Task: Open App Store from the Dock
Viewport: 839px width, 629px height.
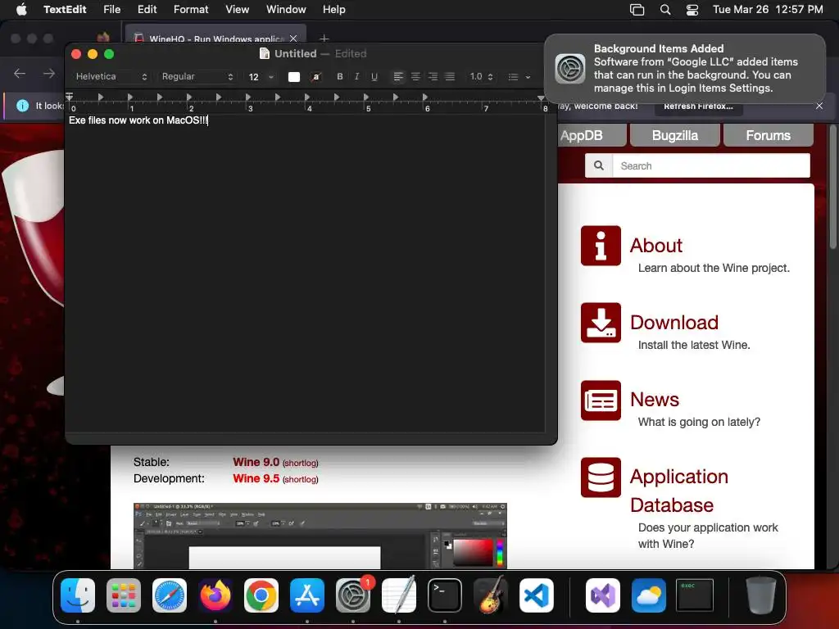Action: click(307, 595)
